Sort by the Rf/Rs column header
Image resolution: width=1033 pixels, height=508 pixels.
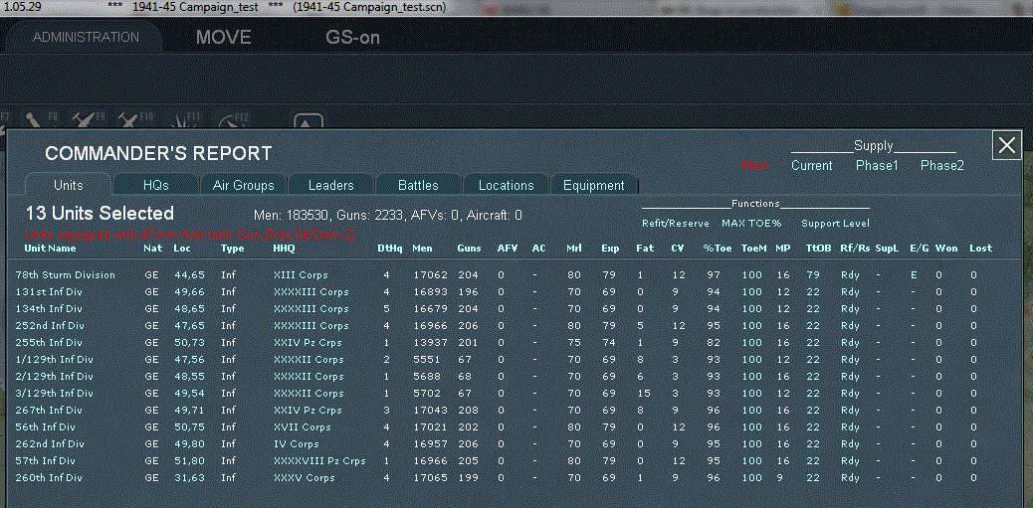(x=855, y=249)
